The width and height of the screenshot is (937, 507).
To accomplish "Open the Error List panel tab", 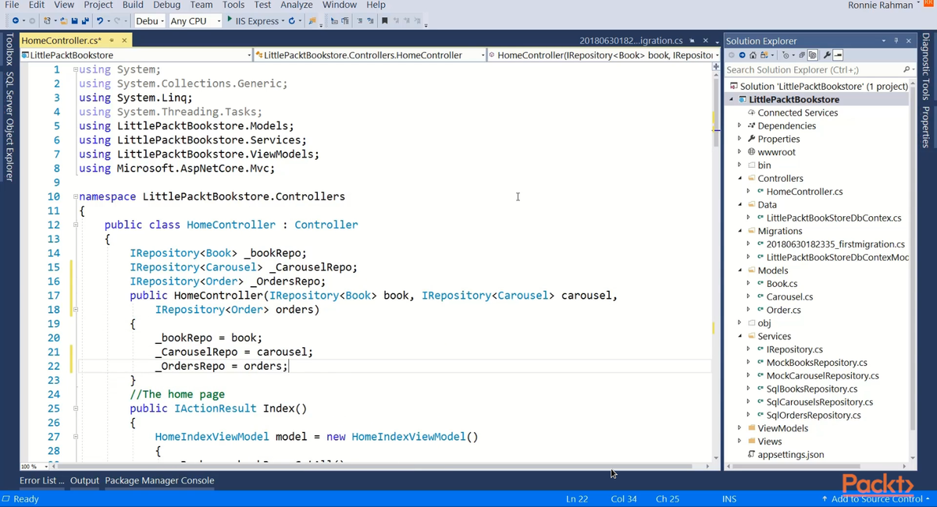I will click(x=42, y=480).
